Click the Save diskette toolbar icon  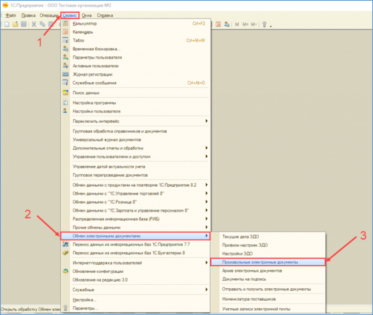(24, 24)
